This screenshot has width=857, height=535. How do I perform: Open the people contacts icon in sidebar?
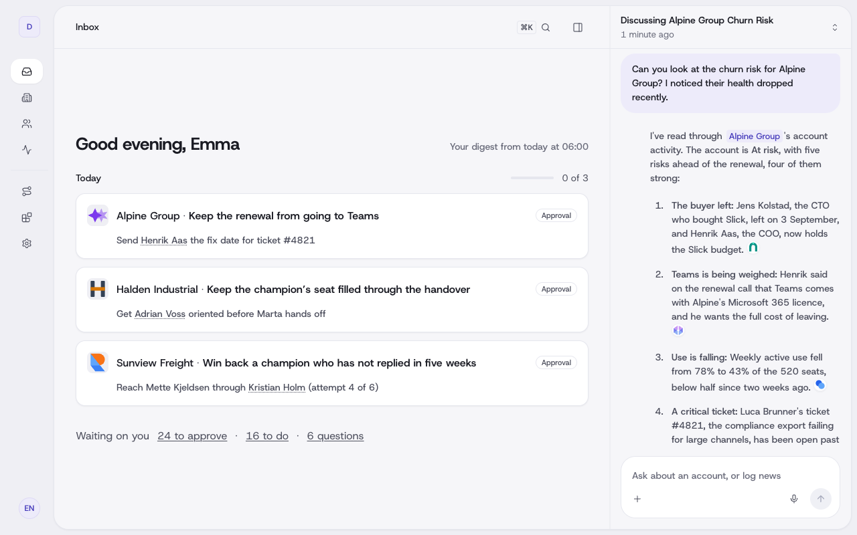coord(27,124)
